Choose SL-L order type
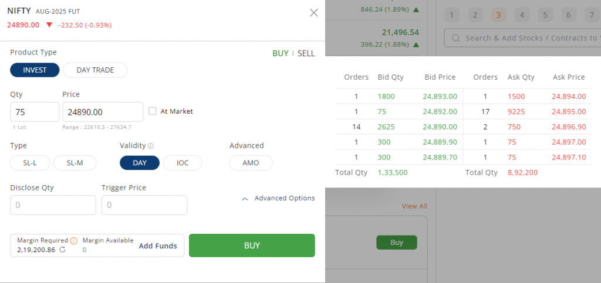601x283 pixels. tap(31, 163)
